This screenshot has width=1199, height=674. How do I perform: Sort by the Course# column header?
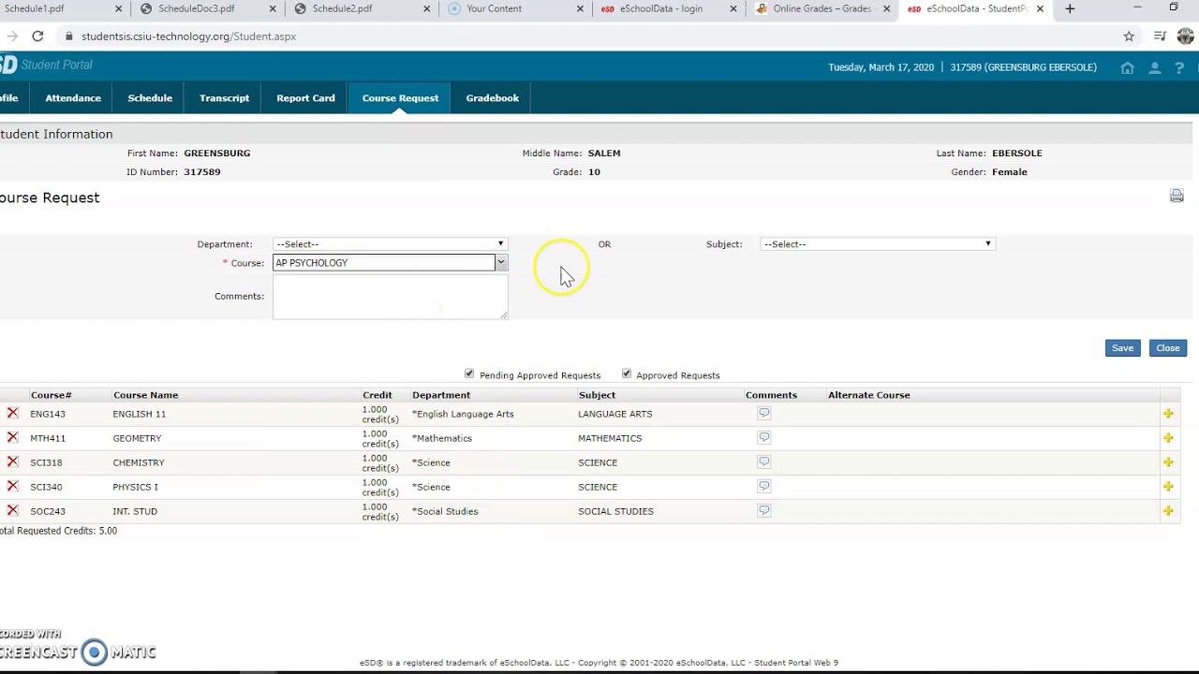tap(51, 395)
